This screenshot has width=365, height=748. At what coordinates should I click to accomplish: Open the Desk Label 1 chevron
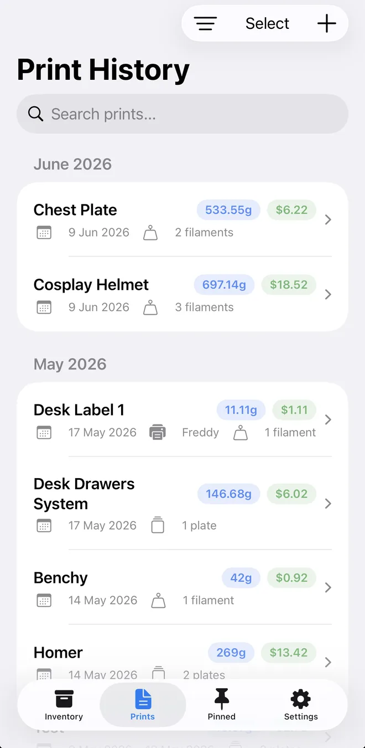point(328,419)
